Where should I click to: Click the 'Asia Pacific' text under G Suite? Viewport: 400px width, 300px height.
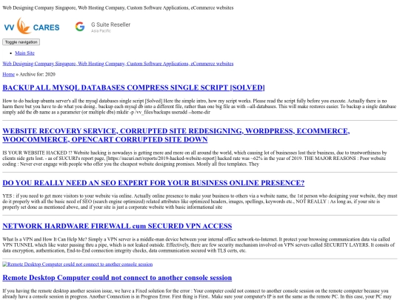click(101, 31)
